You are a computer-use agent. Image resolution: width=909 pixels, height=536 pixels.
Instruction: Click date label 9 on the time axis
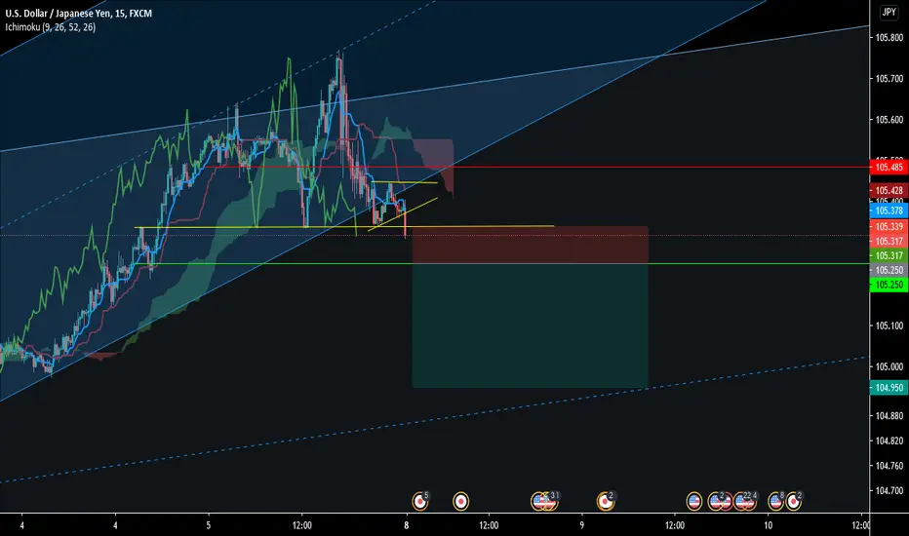pos(581,525)
